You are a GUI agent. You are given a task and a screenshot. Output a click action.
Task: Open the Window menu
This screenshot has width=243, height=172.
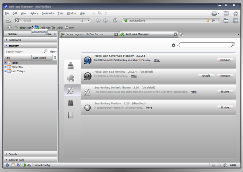pyautogui.click(x=72, y=13)
